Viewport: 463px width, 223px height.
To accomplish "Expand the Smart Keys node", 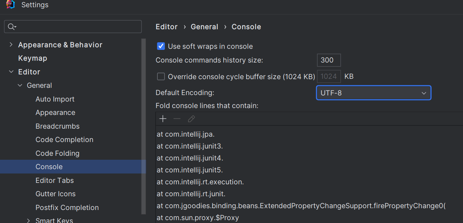I will tap(29, 220).
